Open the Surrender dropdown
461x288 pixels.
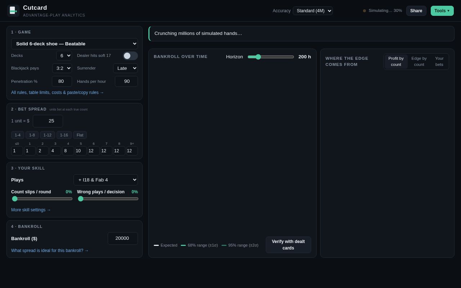pyautogui.click(x=125, y=68)
